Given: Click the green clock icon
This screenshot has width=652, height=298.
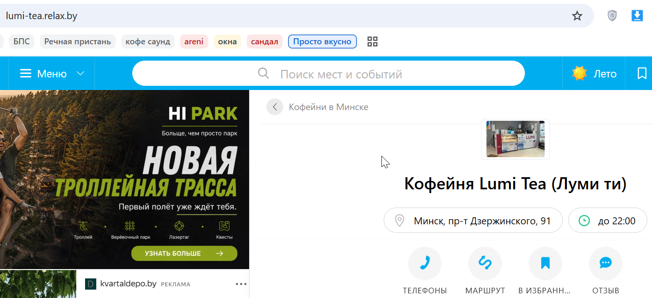Looking at the screenshot, I should 584,221.
